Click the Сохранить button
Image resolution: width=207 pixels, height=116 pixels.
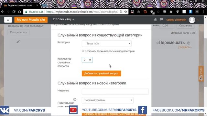click(x=186, y=25)
